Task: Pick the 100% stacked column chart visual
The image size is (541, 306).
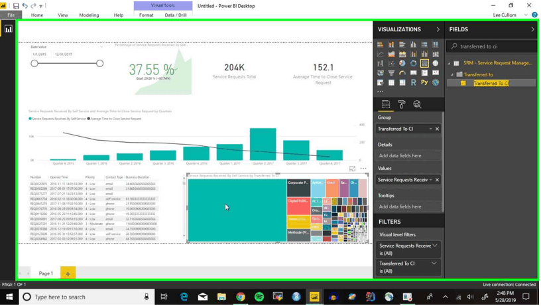Action: pyautogui.click(x=436, y=44)
